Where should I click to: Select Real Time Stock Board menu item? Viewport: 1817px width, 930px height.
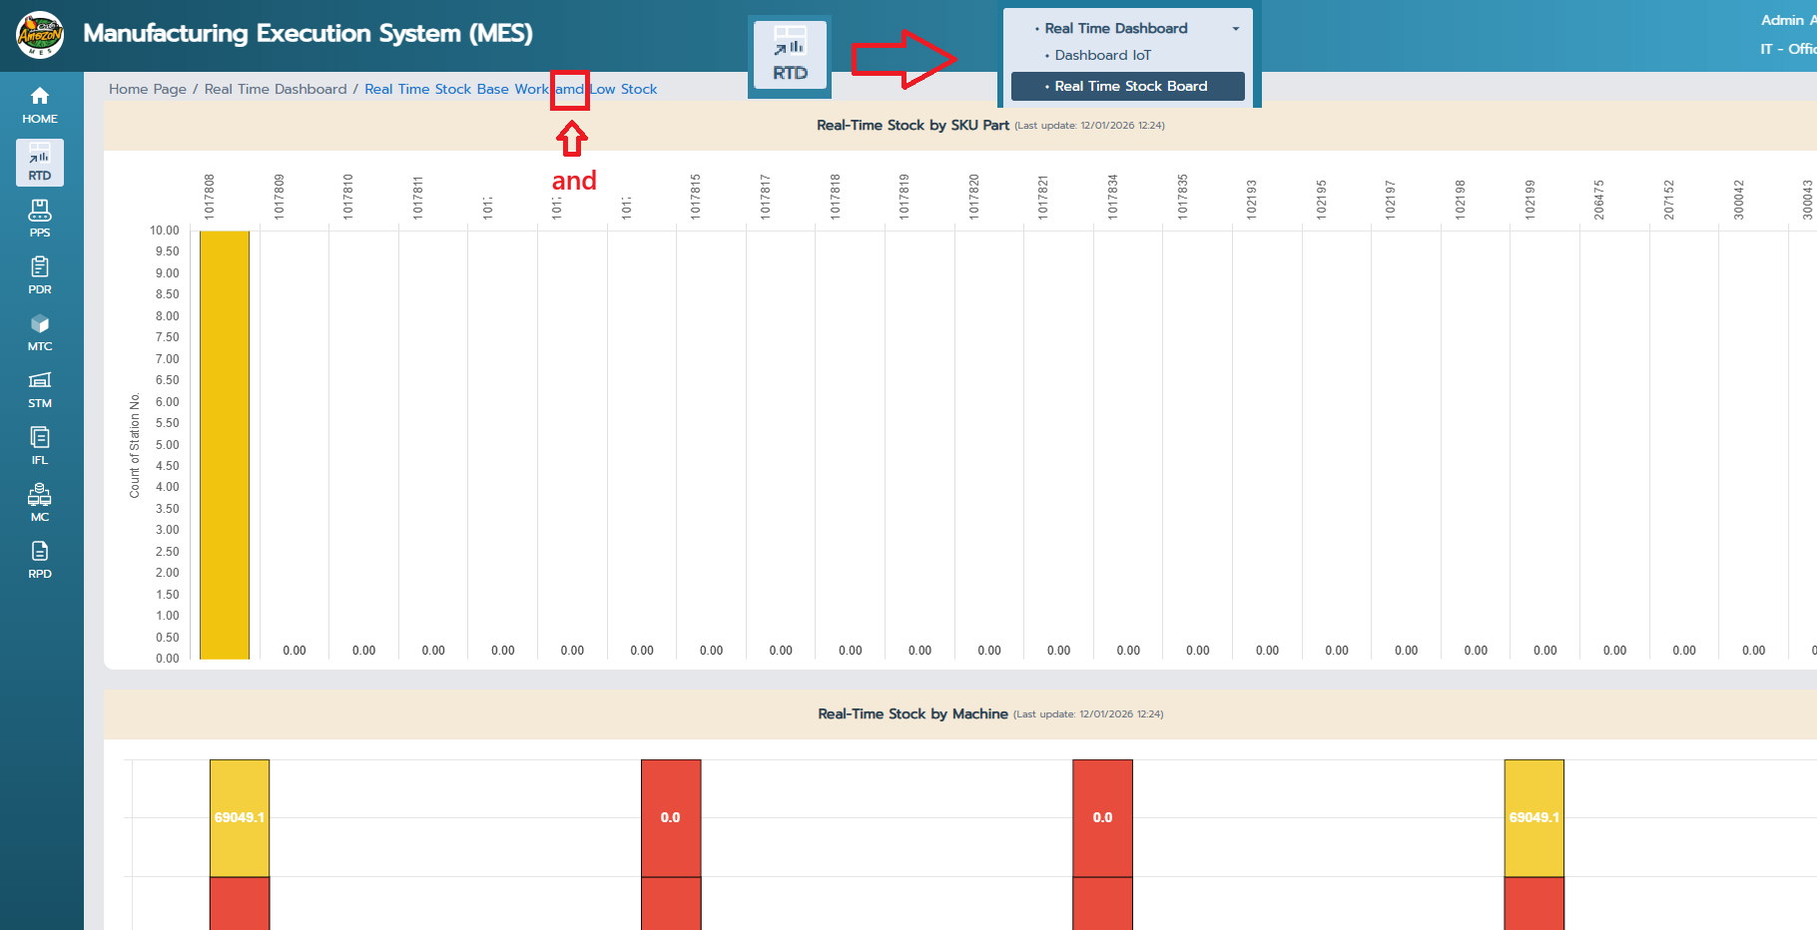1128,87
